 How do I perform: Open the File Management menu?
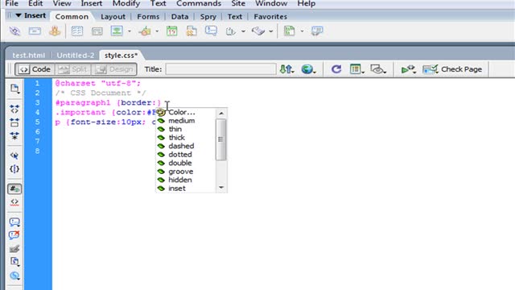[286, 69]
